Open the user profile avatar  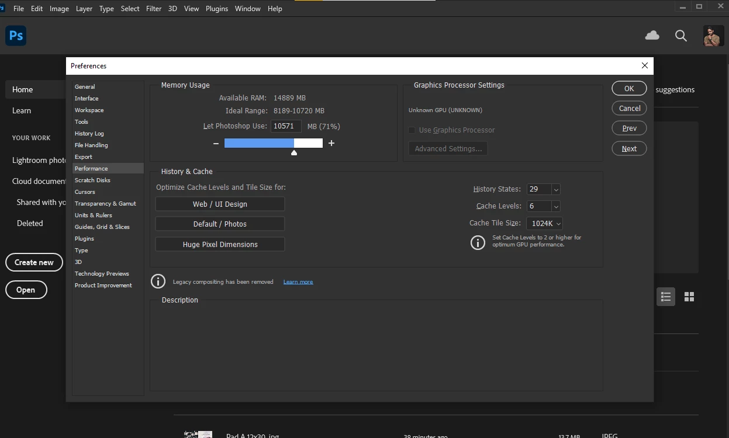[x=713, y=36]
